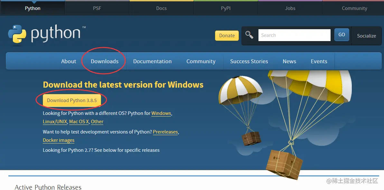The width and height of the screenshot is (384, 190).
Task: Open the Prereleases link
Action: coord(165,132)
